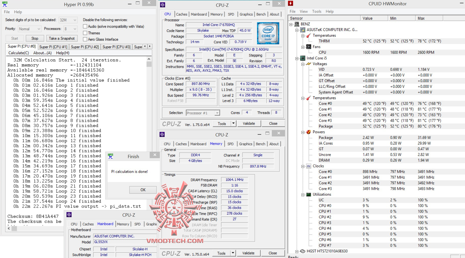Click the ASUSTeK motherboard icon in sensor tree

pos(303,30)
